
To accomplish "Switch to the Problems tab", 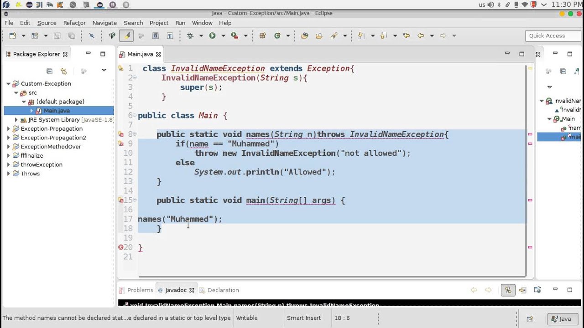I will [x=136, y=290].
